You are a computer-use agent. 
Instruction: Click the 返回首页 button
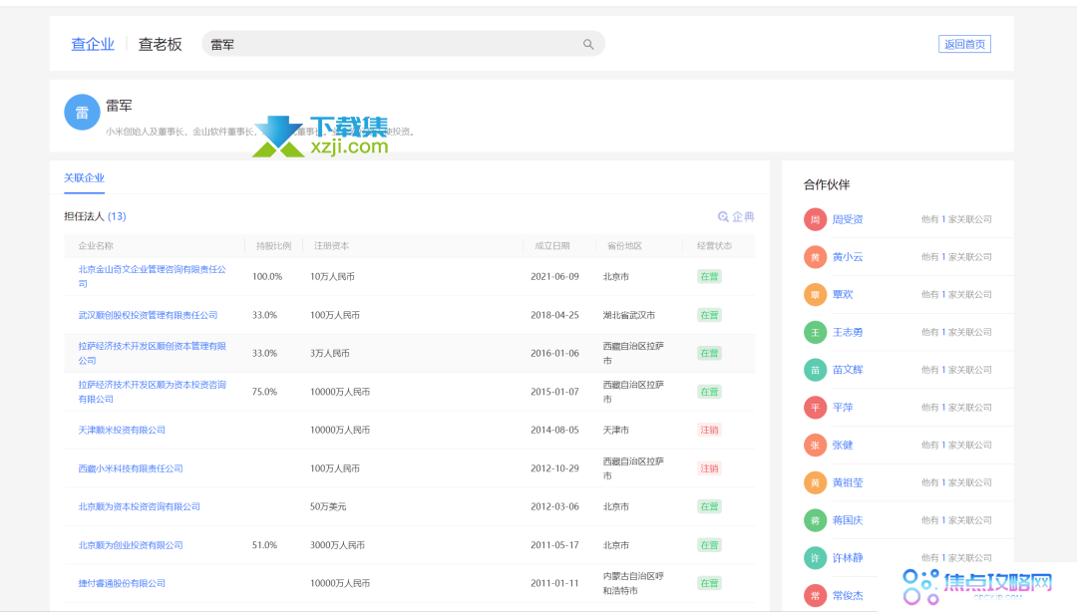(964, 44)
